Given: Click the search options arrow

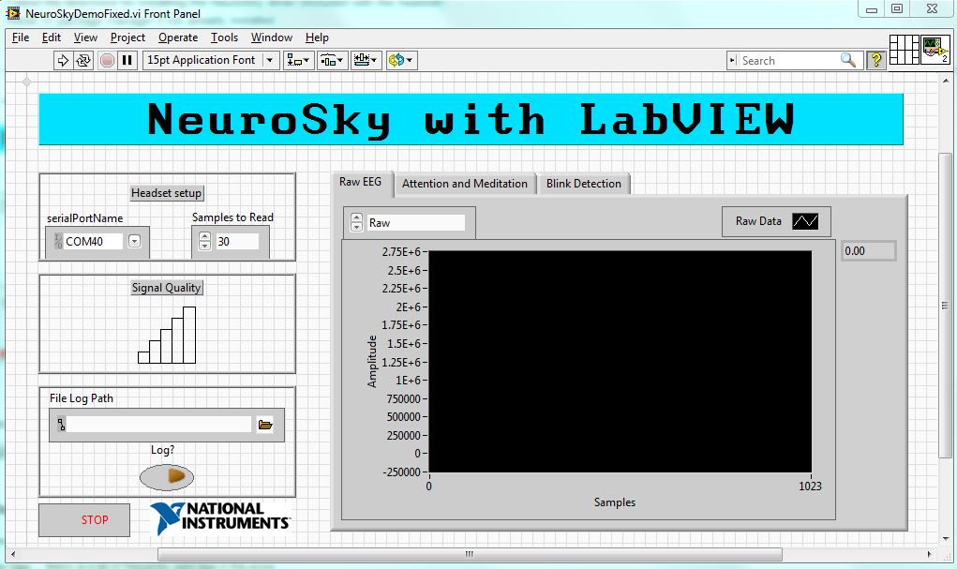Looking at the screenshot, I should click(x=732, y=60).
